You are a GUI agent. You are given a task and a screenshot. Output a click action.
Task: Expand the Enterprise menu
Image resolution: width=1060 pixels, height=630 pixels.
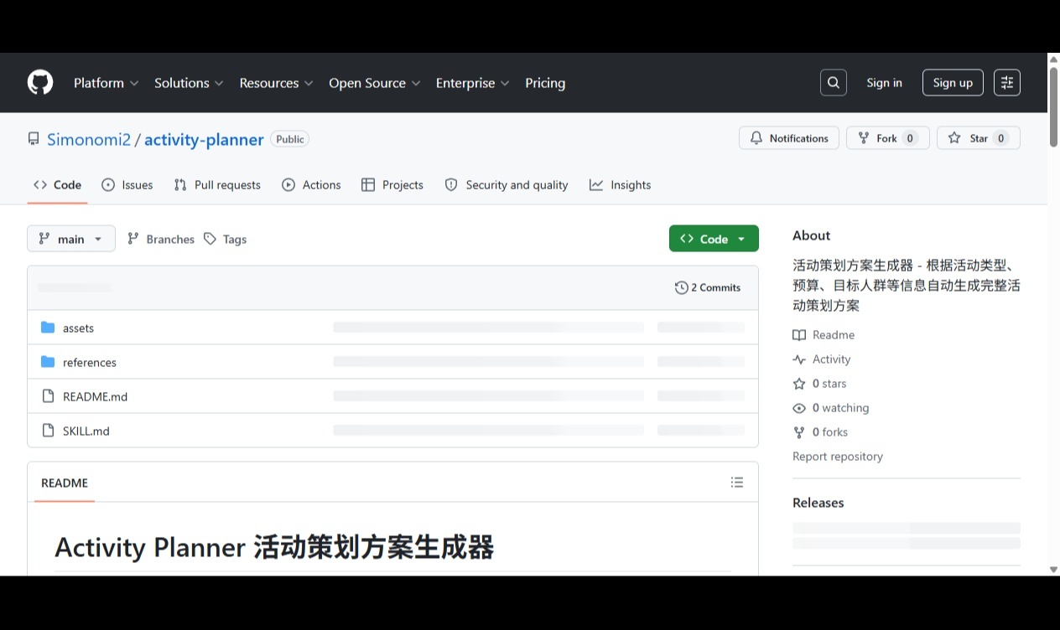[473, 83]
